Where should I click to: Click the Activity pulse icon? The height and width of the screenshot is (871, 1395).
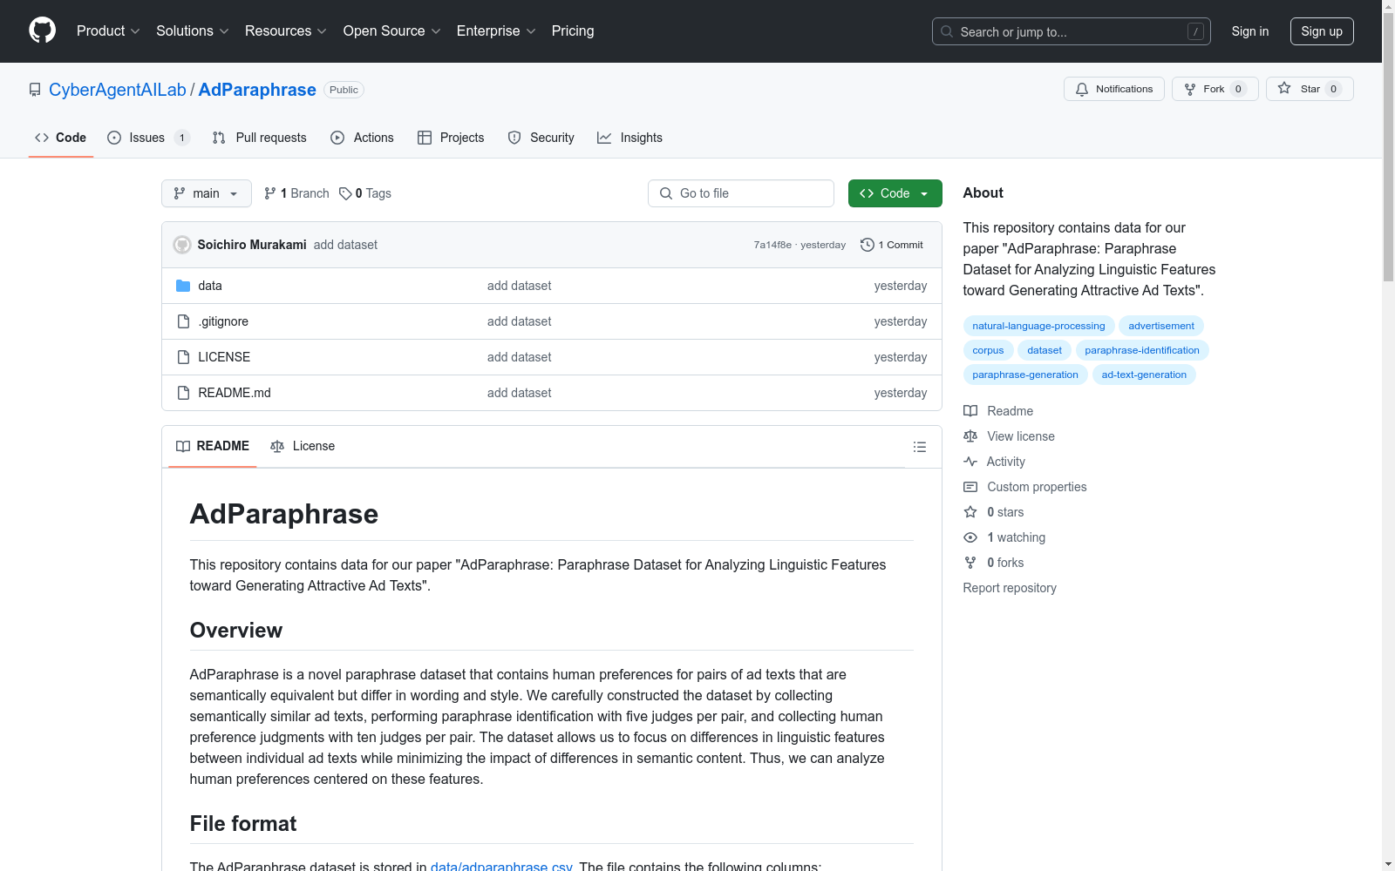click(970, 462)
